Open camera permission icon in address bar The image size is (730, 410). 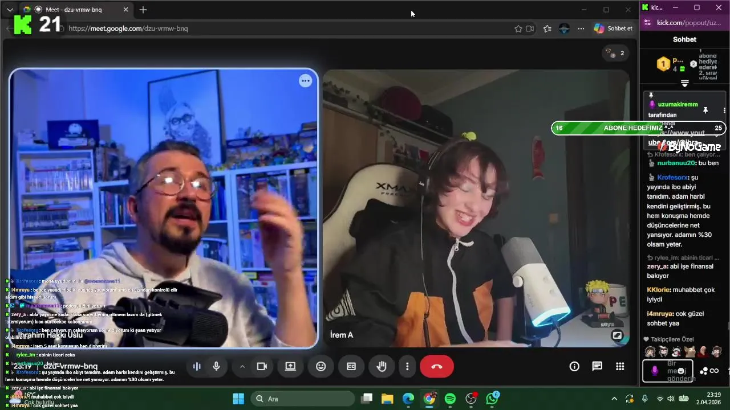click(x=530, y=28)
